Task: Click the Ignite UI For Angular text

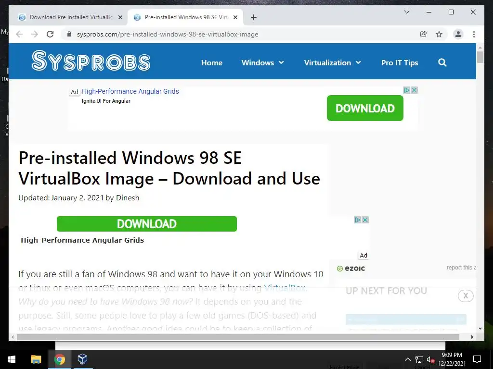Action: (x=106, y=101)
